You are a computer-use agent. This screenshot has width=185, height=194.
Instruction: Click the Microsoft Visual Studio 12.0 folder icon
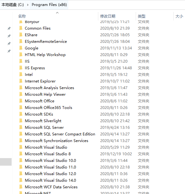21,174
